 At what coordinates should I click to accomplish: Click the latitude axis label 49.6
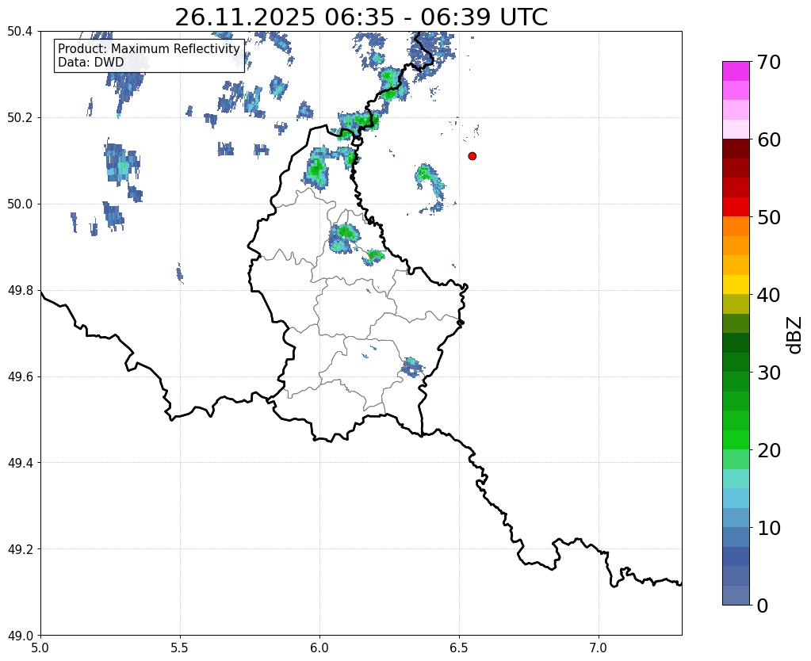20,376
